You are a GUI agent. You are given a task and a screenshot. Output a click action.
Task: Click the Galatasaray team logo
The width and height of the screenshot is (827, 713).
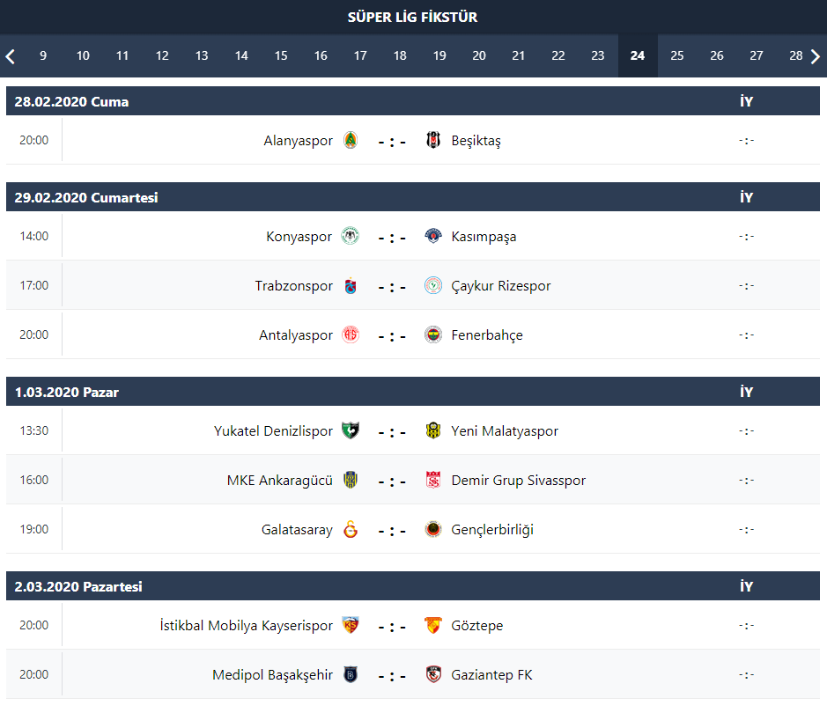[351, 530]
